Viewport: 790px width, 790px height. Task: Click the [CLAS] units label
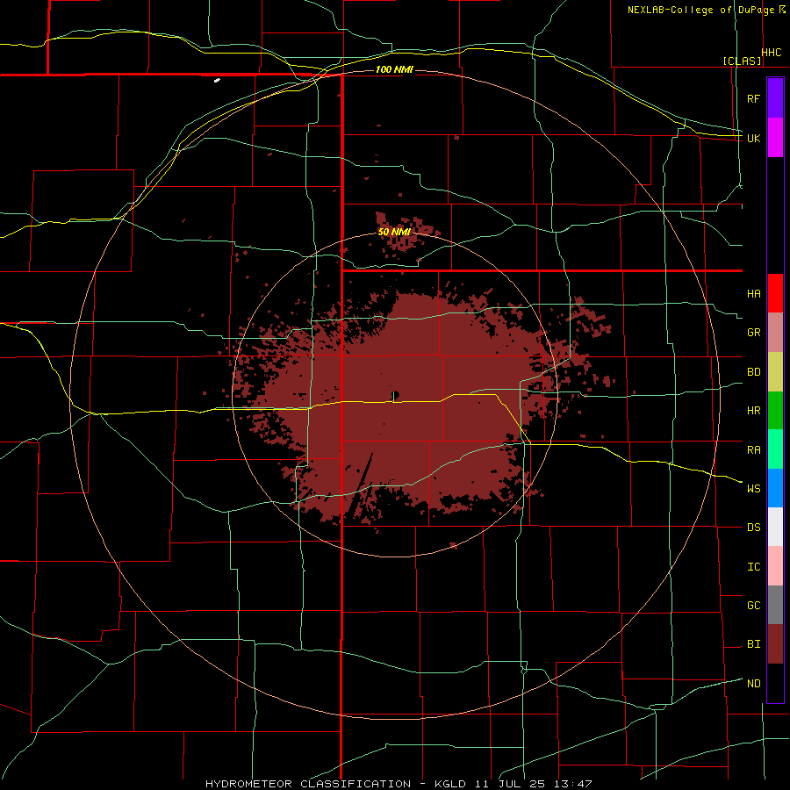tap(742, 61)
